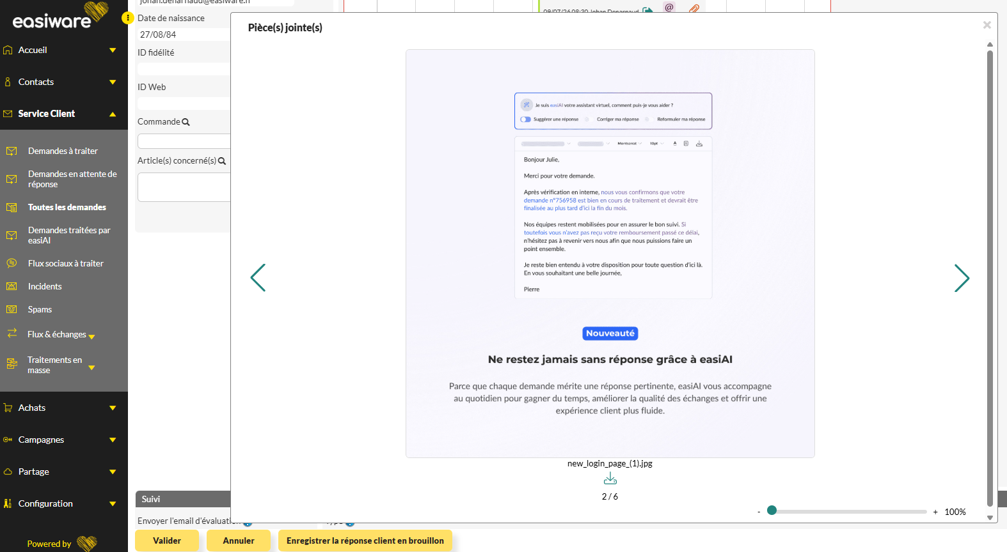Close the Pièce(s) jointe(s) dialog

(987, 25)
